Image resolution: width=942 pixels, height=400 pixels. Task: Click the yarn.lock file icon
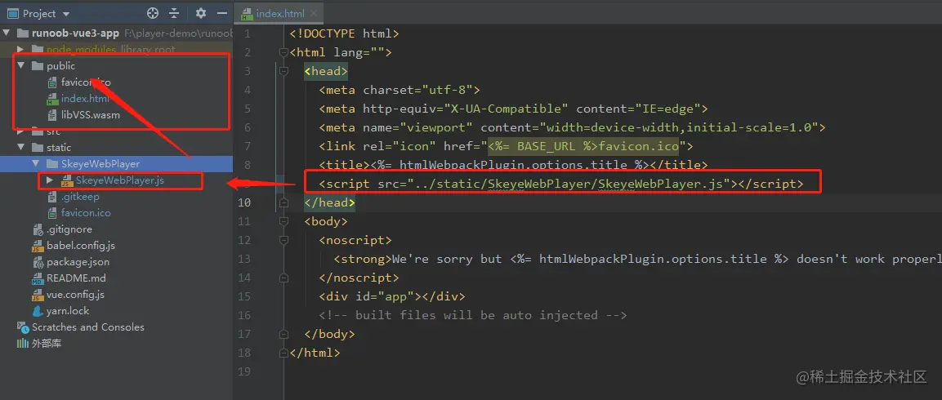tap(38, 310)
